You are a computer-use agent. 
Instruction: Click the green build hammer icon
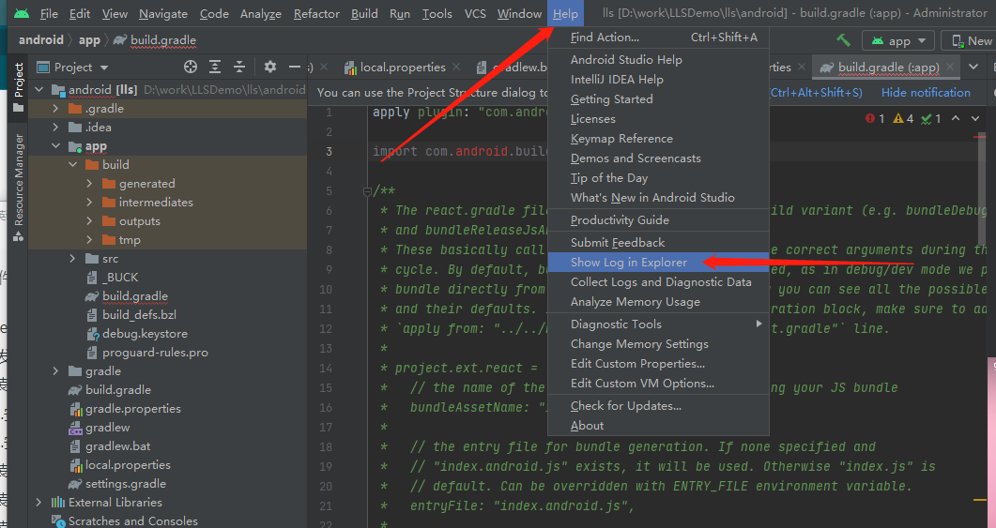pos(844,40)
